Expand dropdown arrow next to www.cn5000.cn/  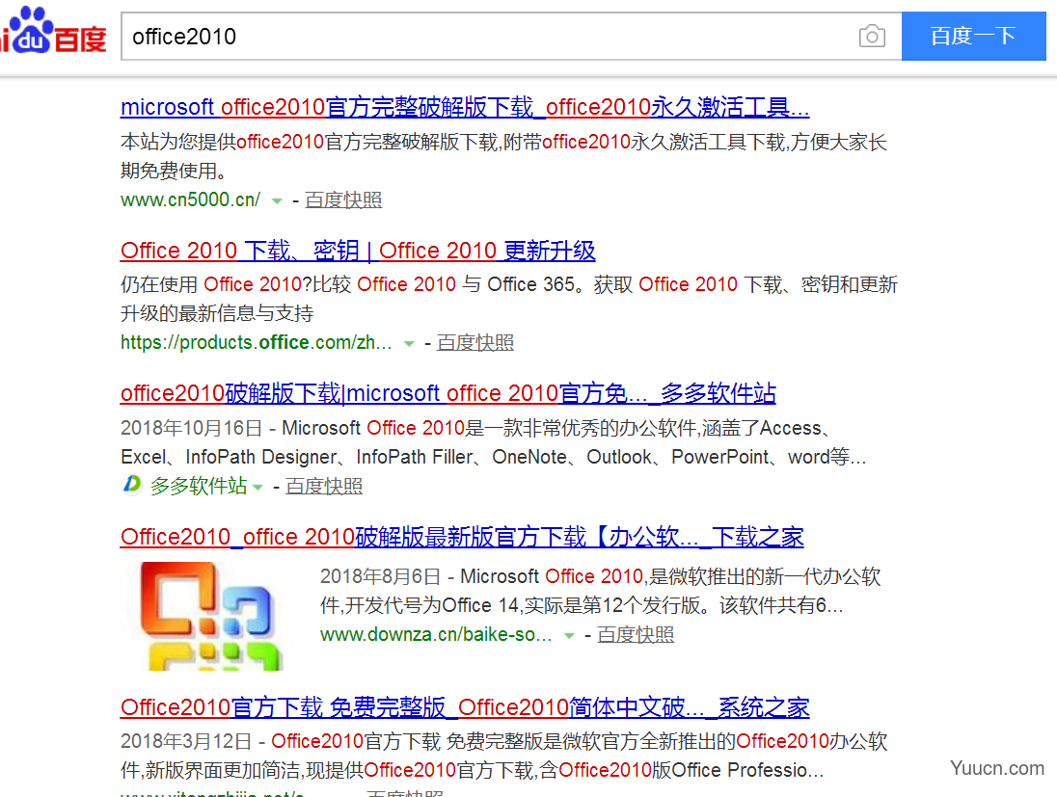click(277, 200)
